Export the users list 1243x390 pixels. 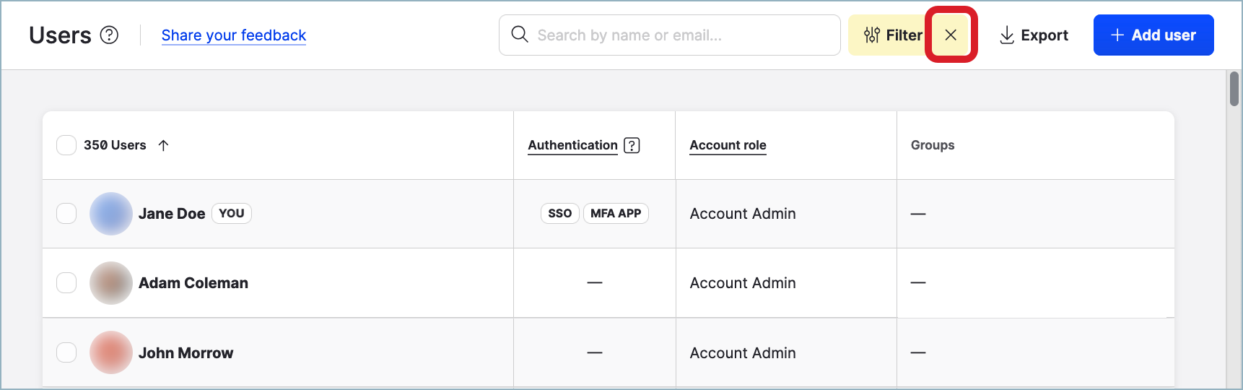coord(1034,35)
